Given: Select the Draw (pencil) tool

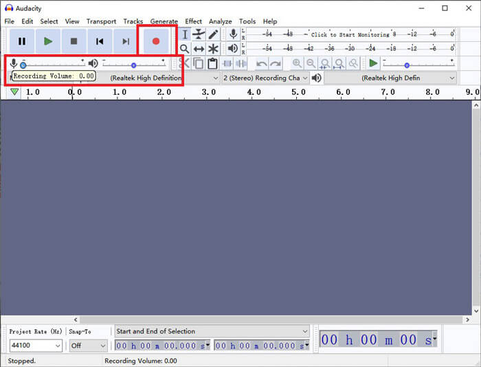Looking at the screenshot, I should click(213, 34).
